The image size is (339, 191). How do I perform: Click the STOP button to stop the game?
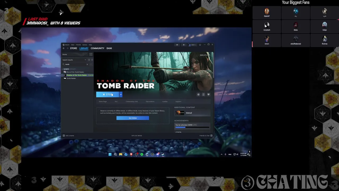pyautogui.click(x=108, y=94)
